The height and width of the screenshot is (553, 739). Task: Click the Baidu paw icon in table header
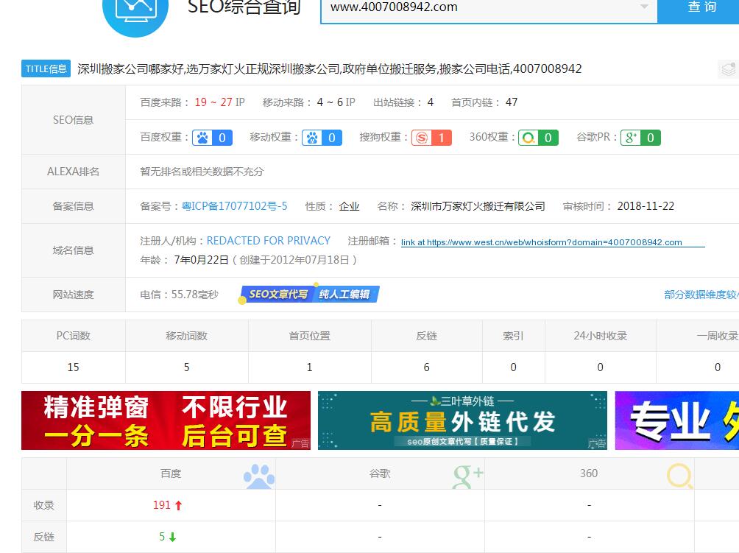pyautogui.click(x=259, y=476)
